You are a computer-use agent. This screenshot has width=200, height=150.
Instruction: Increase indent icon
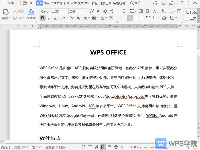(x=147, y=11)
